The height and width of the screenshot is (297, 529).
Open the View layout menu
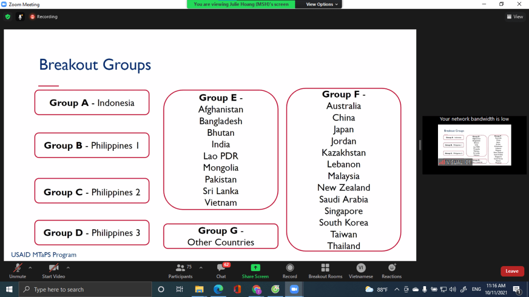coord(515,17)
